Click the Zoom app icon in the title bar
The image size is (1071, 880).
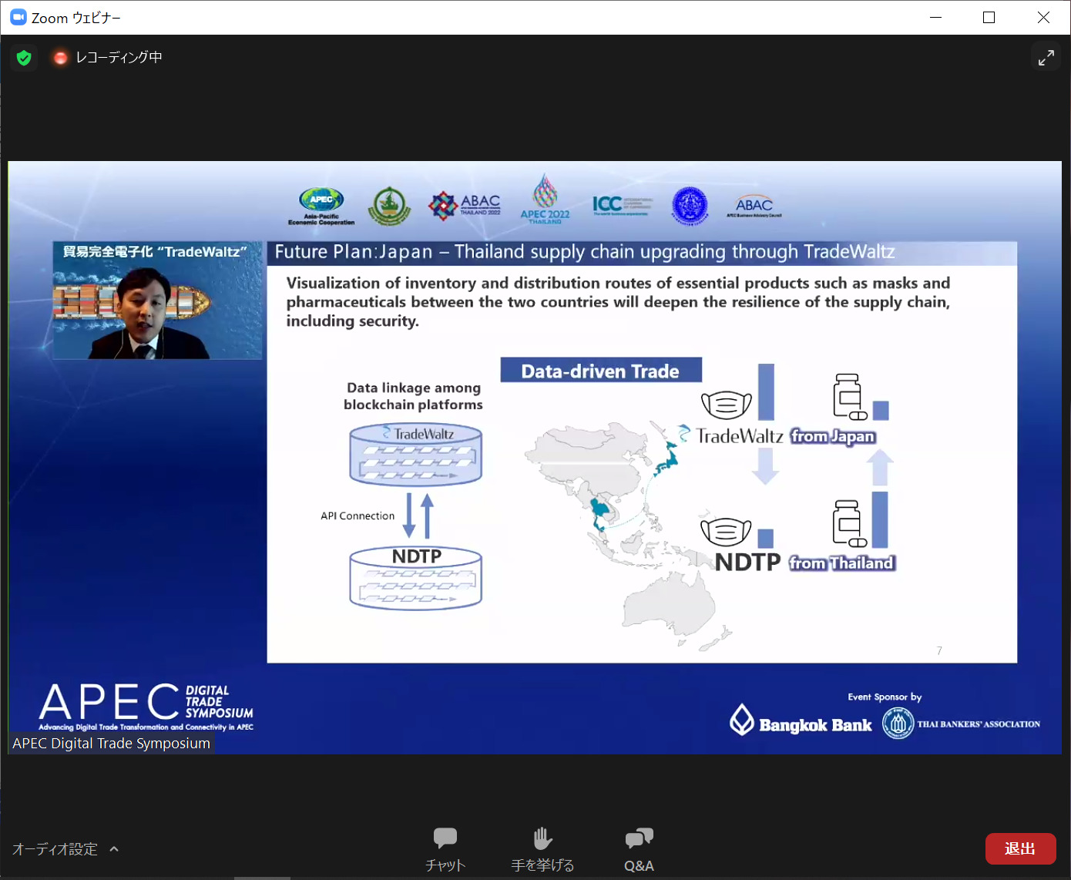pos(18,17)
